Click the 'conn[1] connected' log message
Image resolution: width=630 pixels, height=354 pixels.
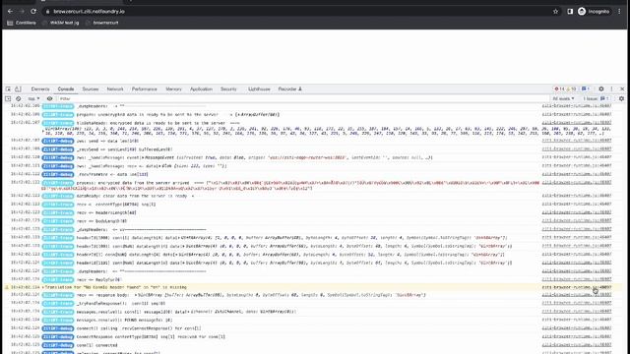click(x=96, y=345)
